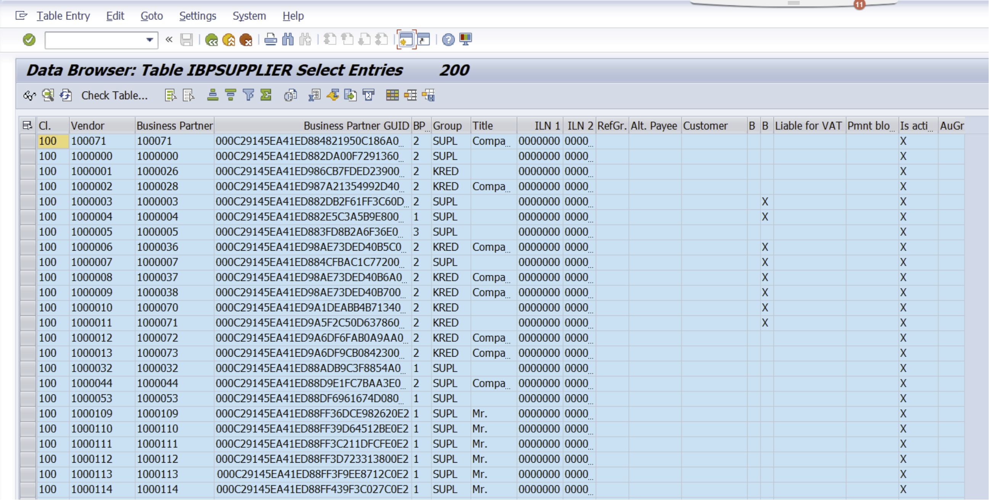Click the blue Help question mark icon
Image resolution: width=989 pixels, height=500 pixels.
pyautogui.click(x=448, y=40)
